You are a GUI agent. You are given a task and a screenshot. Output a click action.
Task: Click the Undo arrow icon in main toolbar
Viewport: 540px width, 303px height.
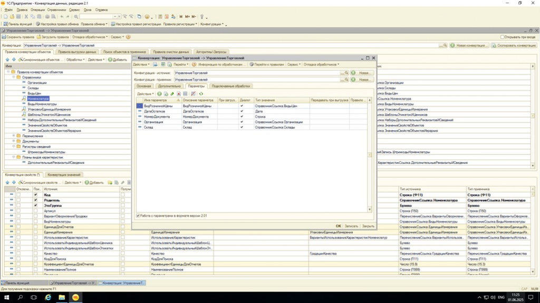pyautogui.click(x=62, y=16)
